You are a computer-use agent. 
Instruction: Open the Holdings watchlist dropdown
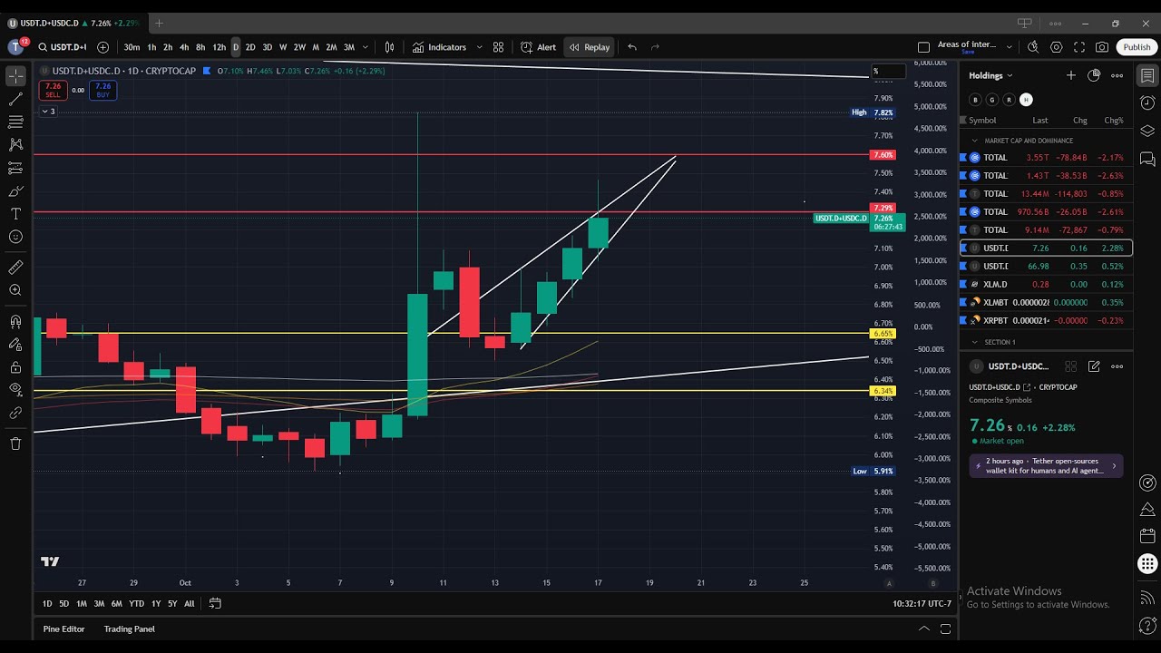(990, 75)
